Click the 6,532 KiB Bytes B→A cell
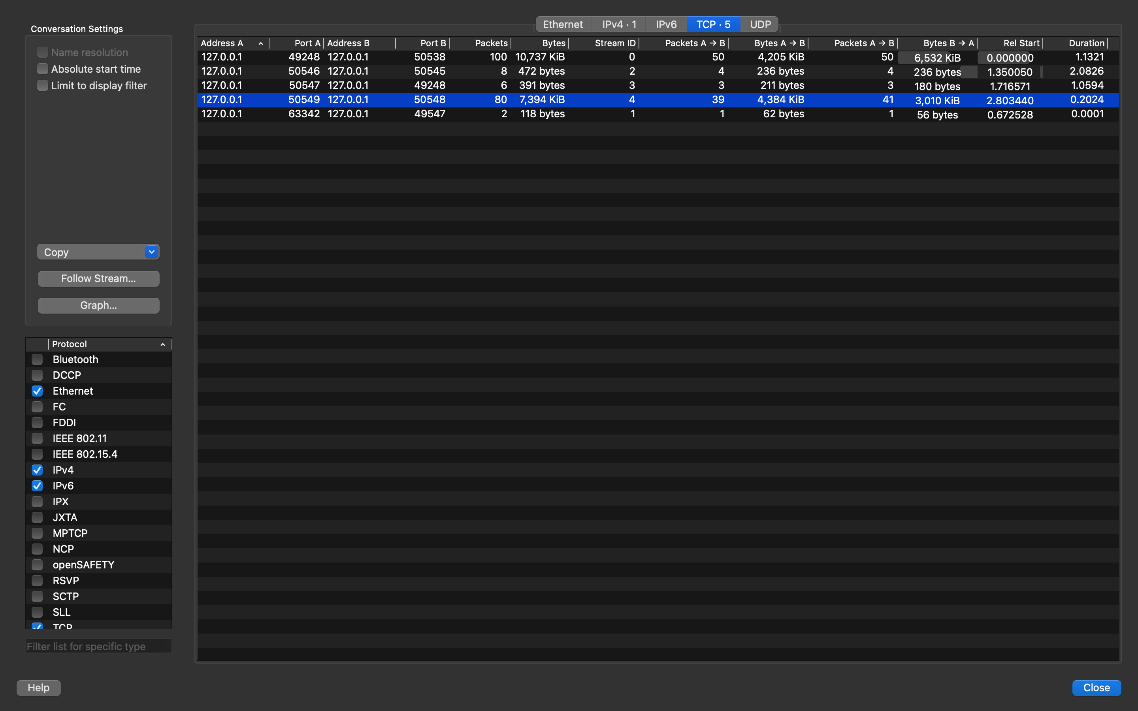 937,58
